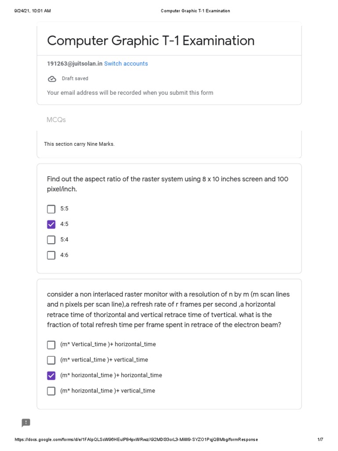Click the 4:5 option label text
The image size is (338, 451).
[x=64, y=224]
